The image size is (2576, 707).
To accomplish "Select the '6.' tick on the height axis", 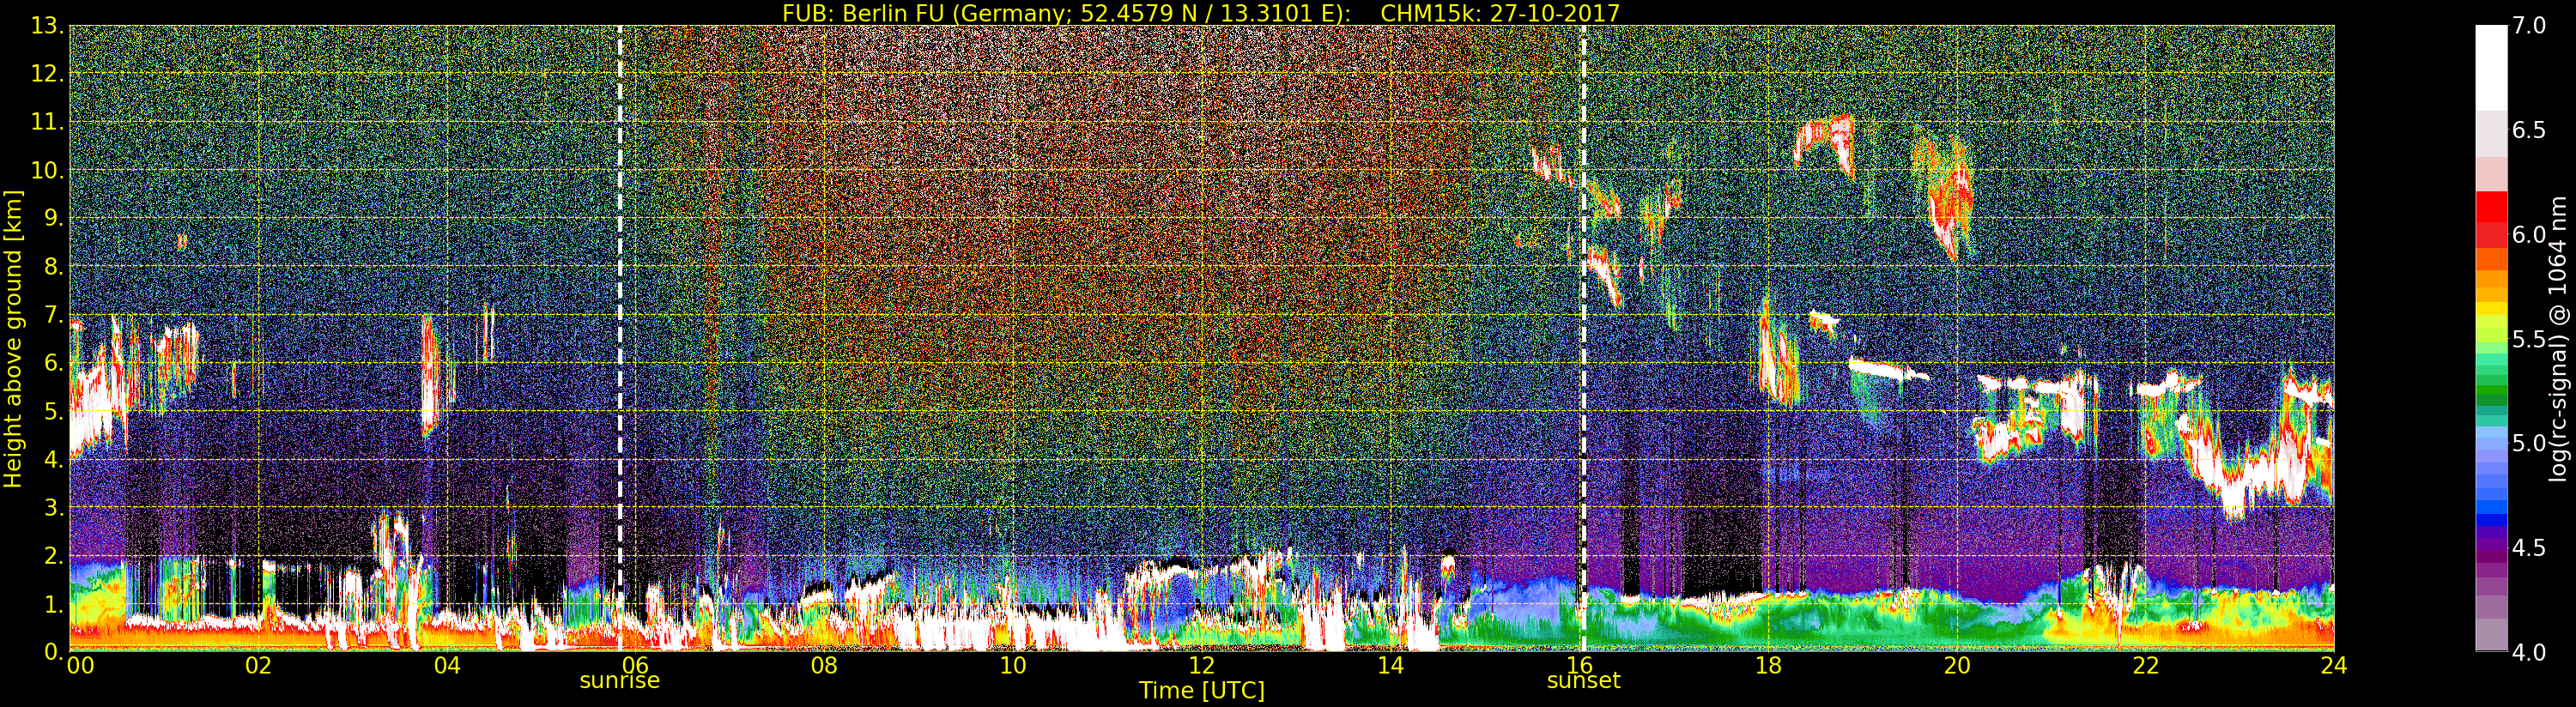I will [x=54, y=363].
